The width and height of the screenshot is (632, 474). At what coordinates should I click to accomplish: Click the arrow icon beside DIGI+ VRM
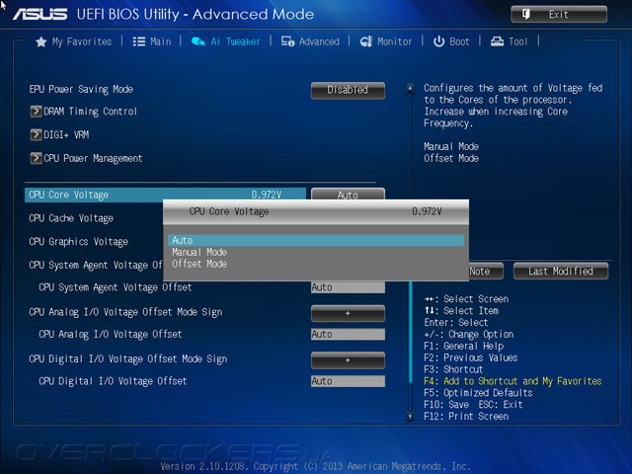tap(36, 134)
